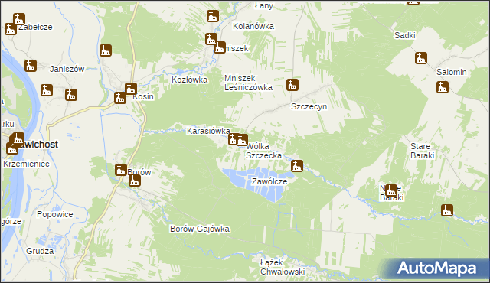Click the church marker between Sadki and Salomin

coord(421,58)
